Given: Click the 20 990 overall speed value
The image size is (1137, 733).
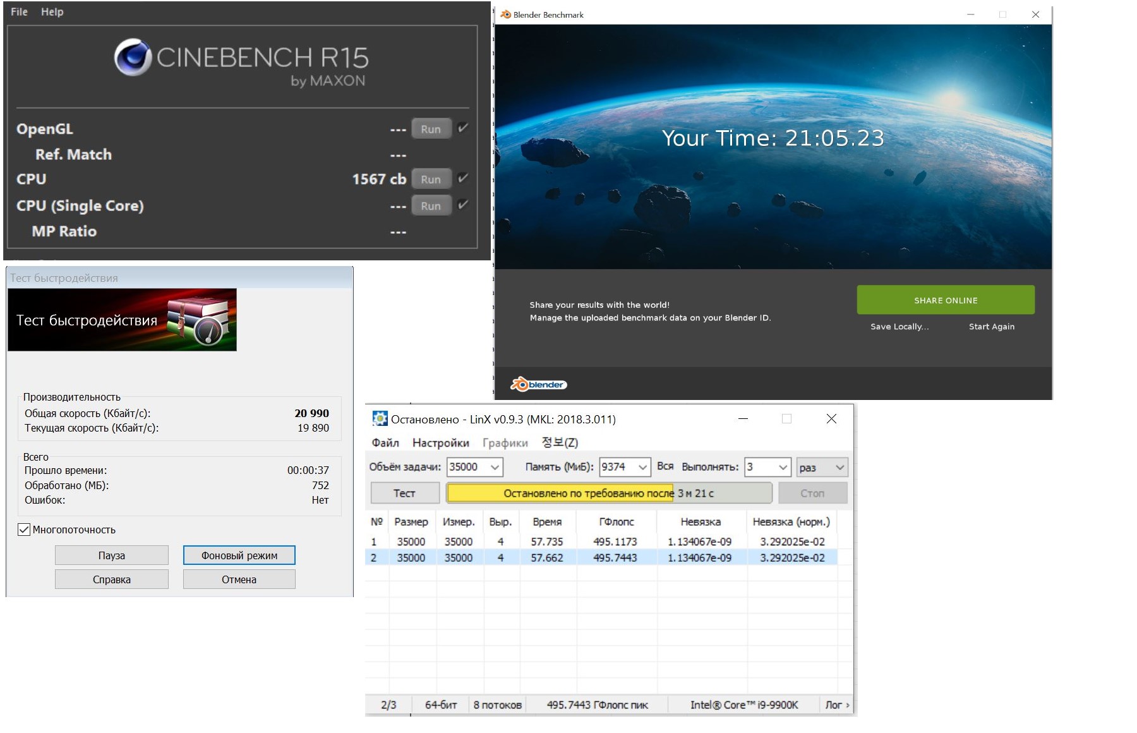Looking at the screenshot, I should [311, 413].
